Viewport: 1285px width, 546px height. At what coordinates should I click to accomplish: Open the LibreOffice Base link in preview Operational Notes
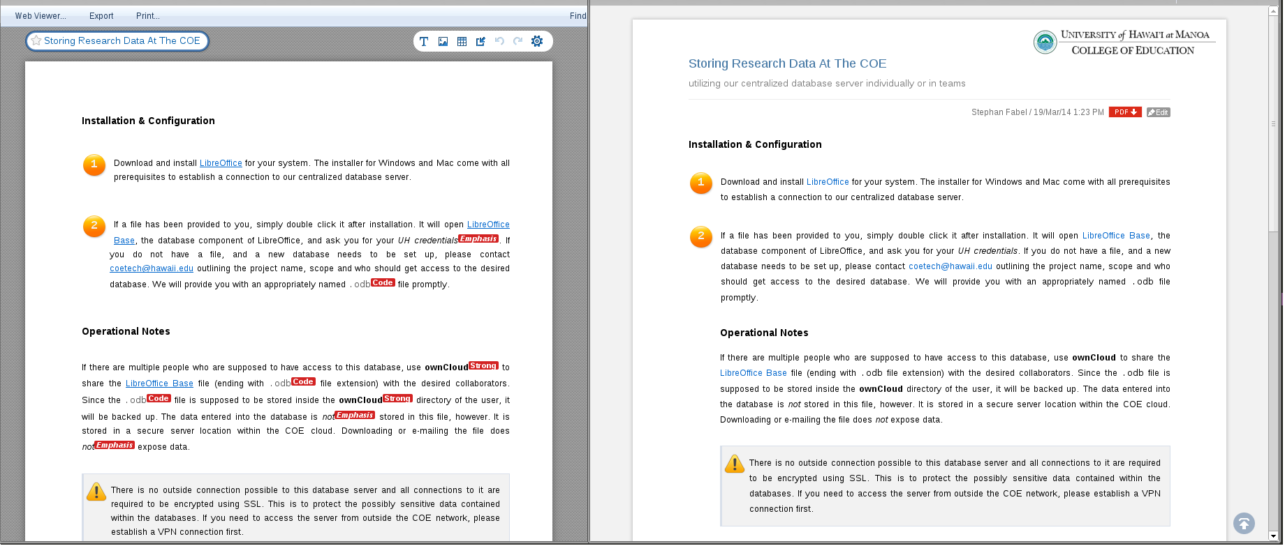(x=754, y=373)
